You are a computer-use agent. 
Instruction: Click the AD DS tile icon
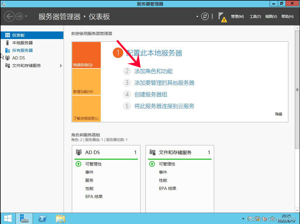coord(79,152)
